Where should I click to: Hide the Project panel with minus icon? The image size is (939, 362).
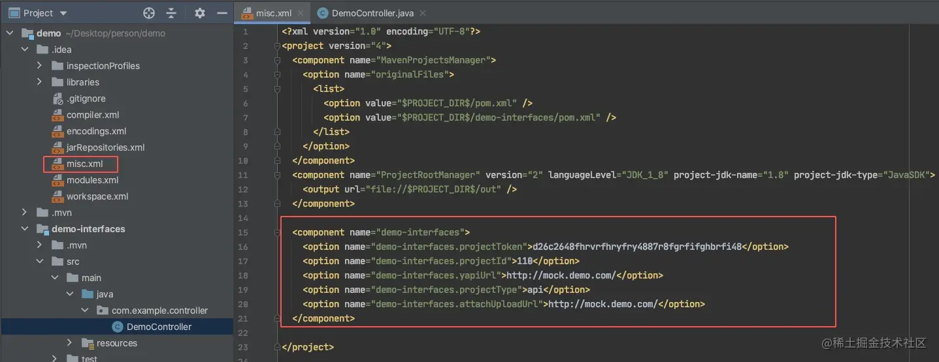[222, 13]
